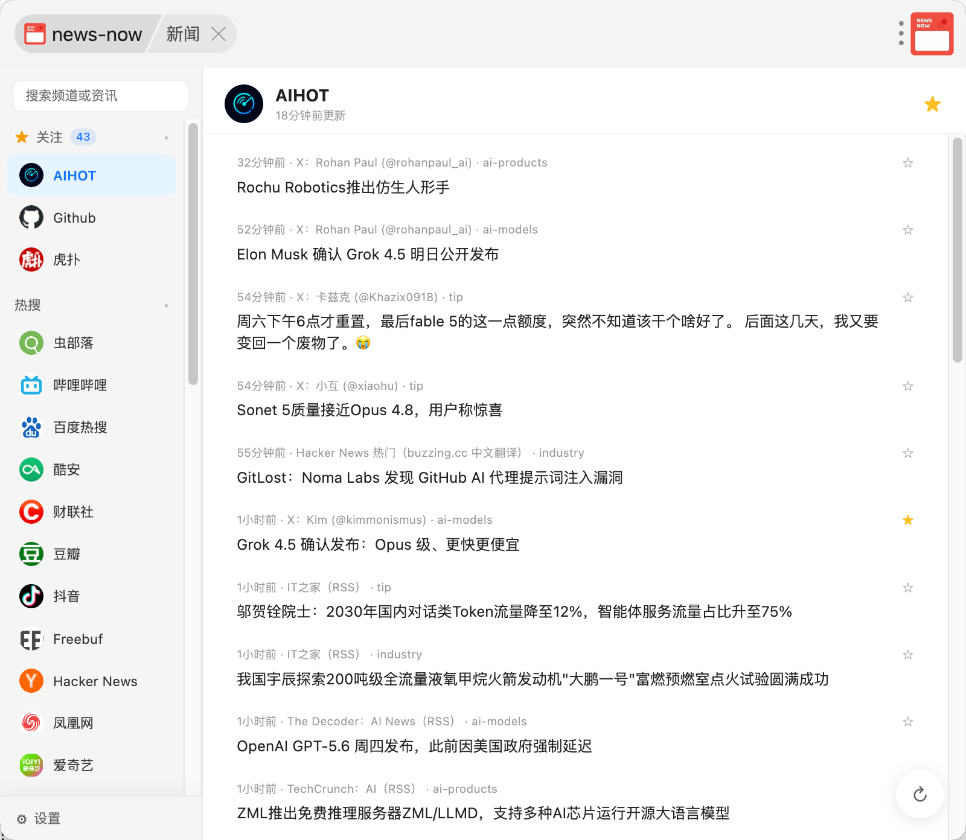Click the 54分钟前 卡兹克 tip meta line

point(350,297)
